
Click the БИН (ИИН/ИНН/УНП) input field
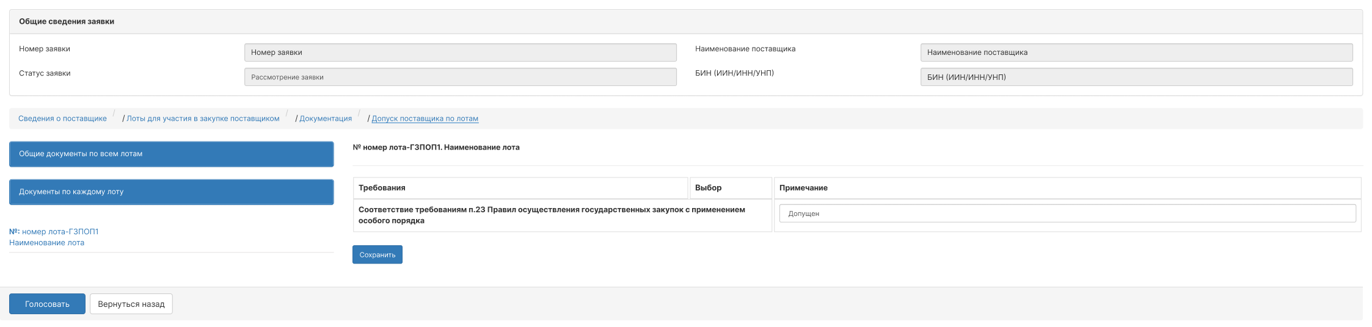[1136, 77]
